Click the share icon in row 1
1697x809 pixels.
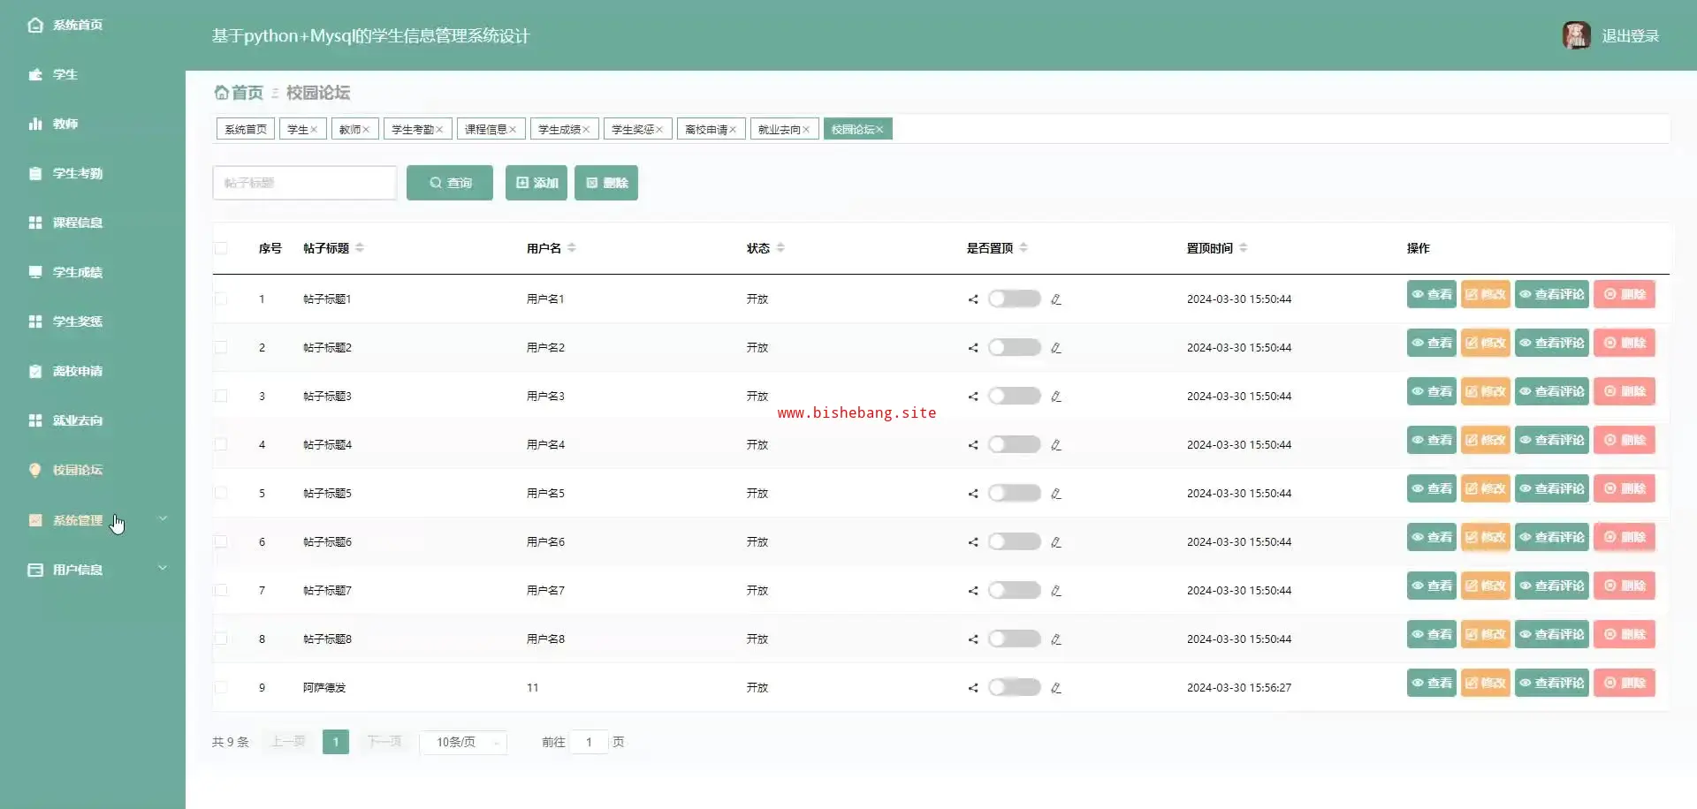click(x=973, y=299)
